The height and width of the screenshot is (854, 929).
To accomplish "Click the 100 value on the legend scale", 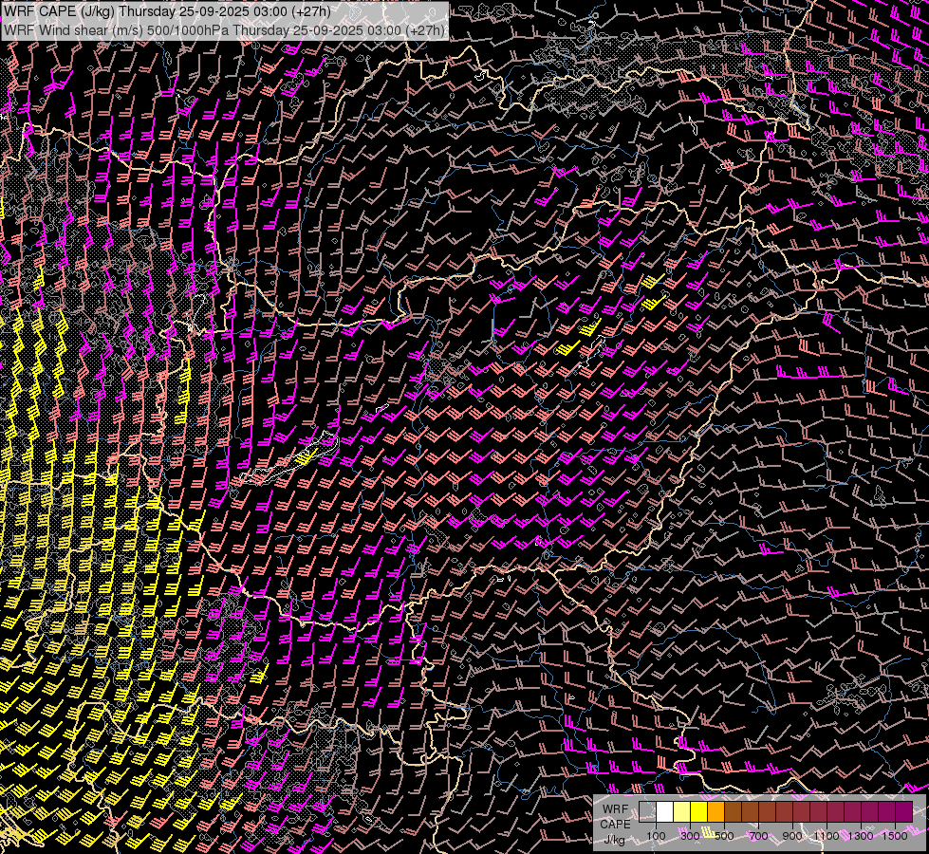I will [656, 836].
